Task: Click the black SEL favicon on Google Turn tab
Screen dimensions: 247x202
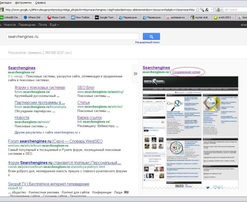Action: 97,17
